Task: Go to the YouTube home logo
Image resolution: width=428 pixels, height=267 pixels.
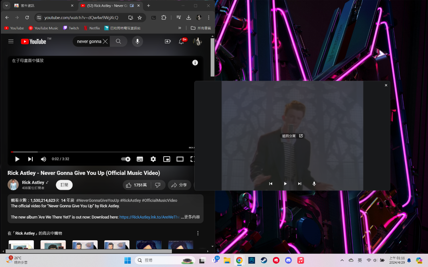Action: coord(33,41)
